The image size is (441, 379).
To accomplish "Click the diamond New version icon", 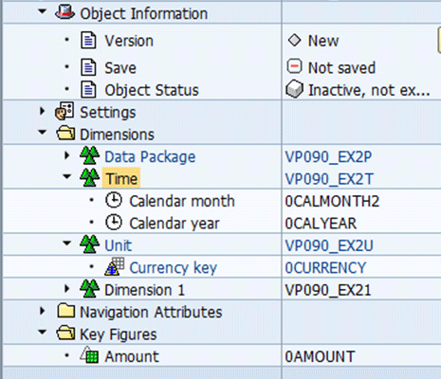I will 294,41.
